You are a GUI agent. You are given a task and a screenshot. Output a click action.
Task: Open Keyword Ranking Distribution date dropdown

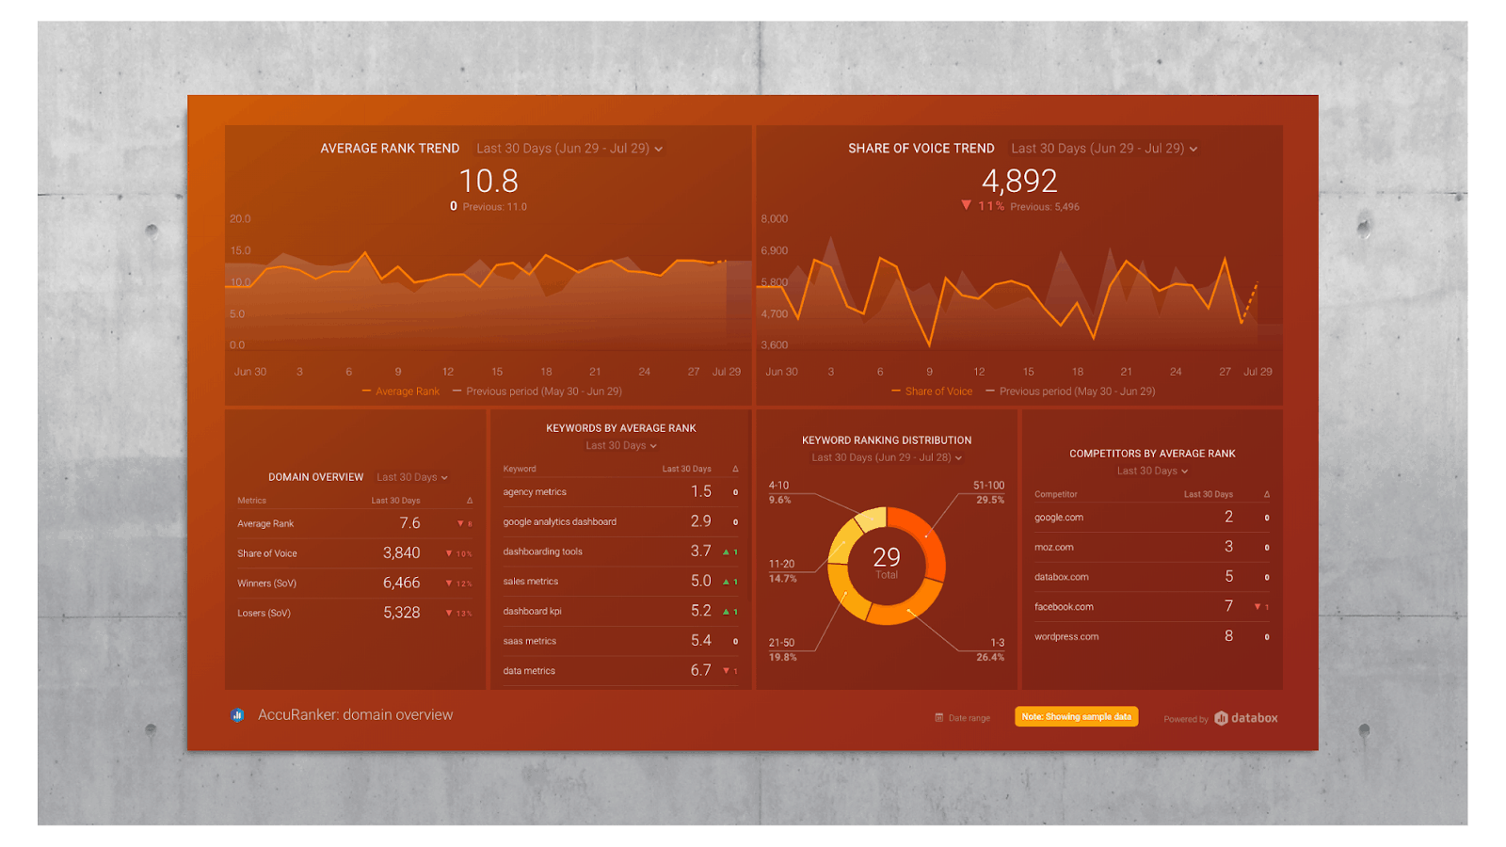(887, 458)
